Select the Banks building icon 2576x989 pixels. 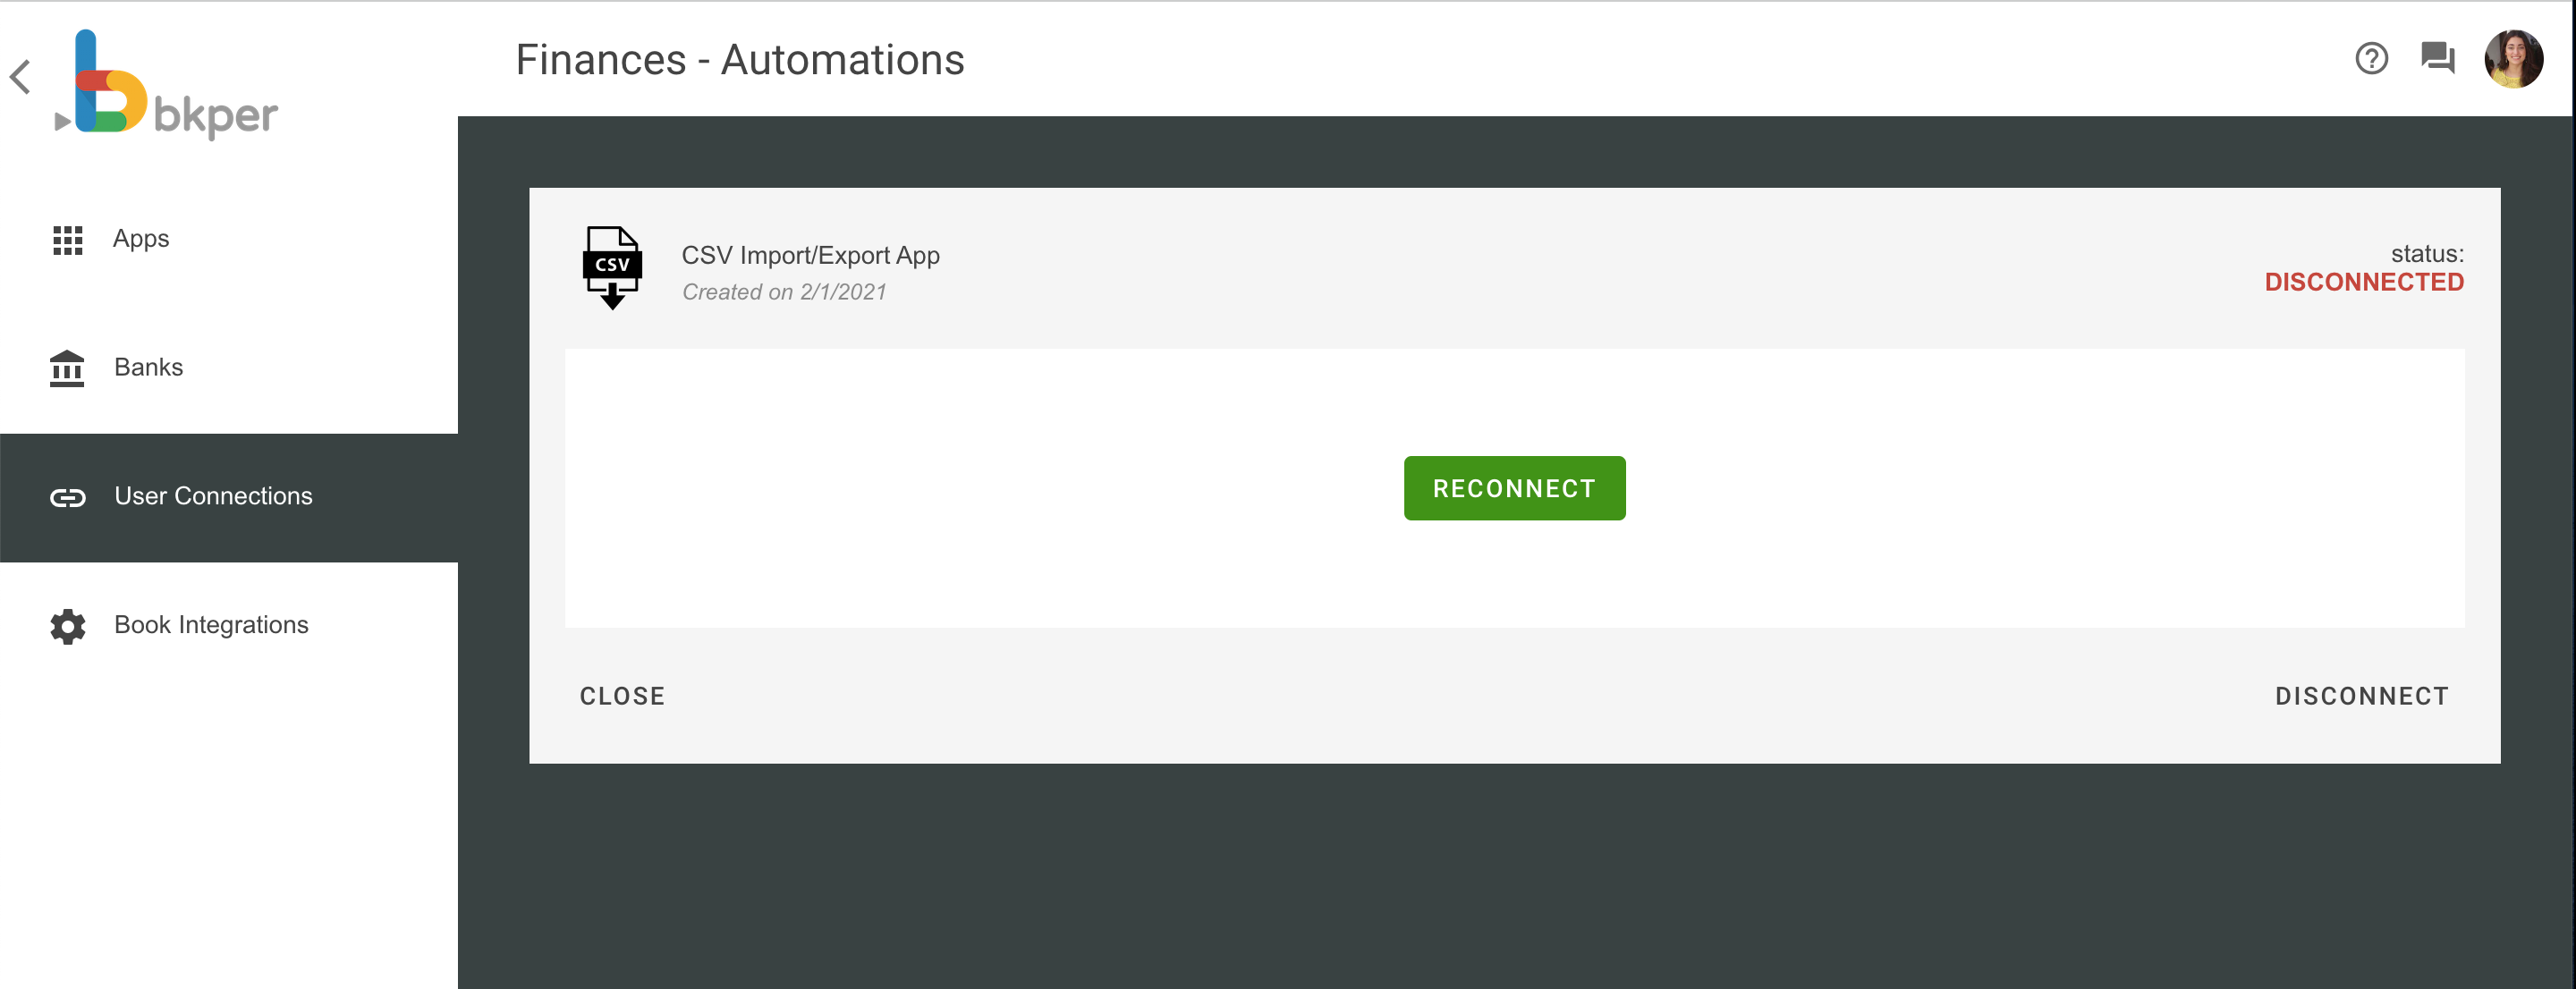(66, 368)
